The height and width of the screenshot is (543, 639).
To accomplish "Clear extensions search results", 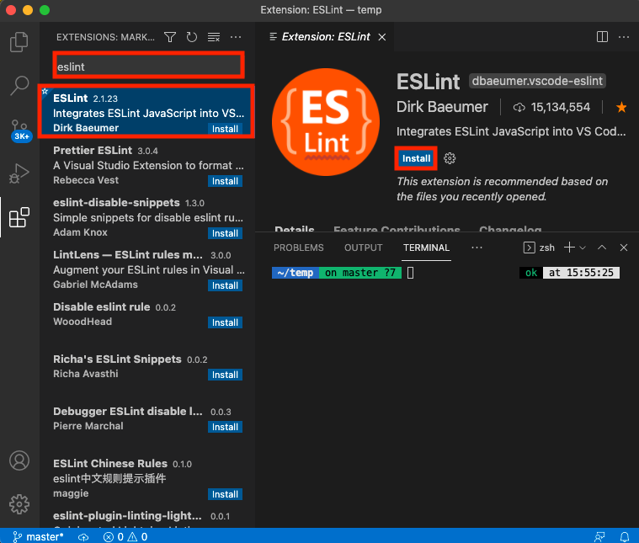I will tap(214, 37).
